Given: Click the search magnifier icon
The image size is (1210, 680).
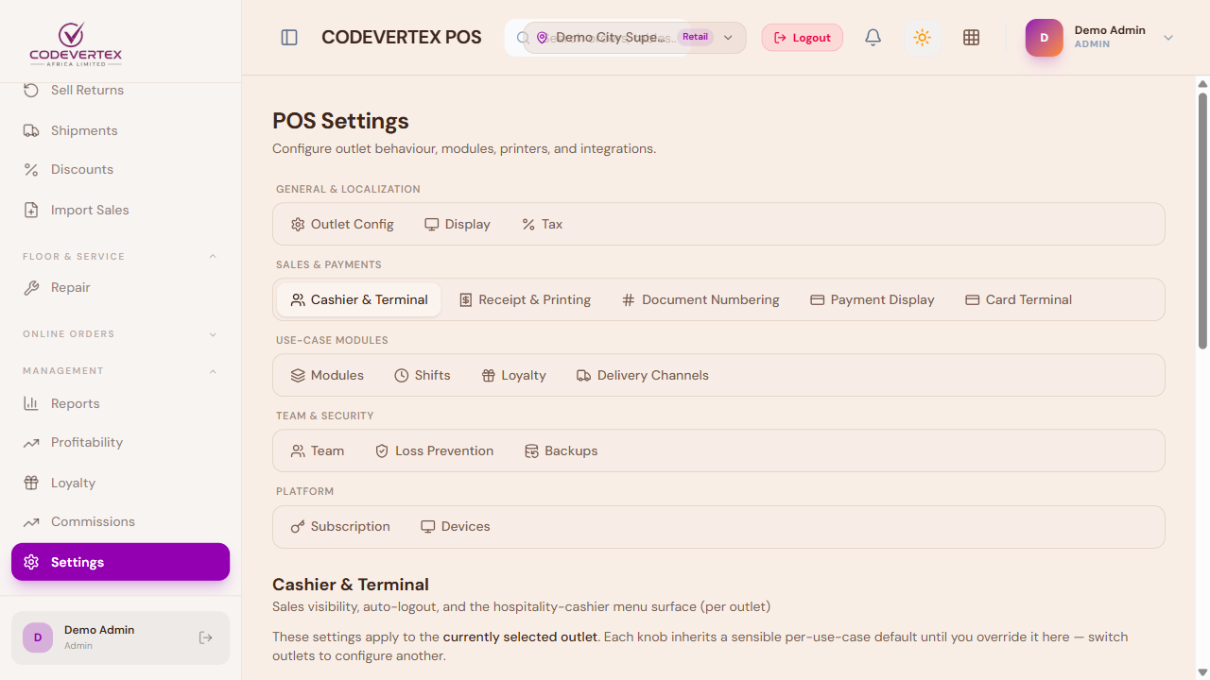Looking at the screenshot, I should point(523,38).
